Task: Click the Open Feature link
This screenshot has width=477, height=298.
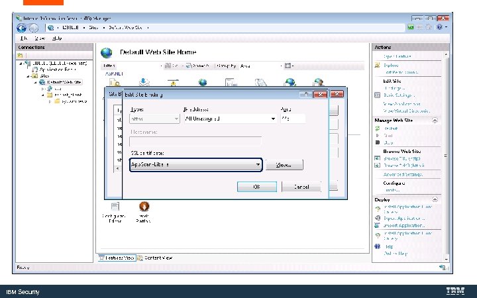Action: tap(397, 56)
